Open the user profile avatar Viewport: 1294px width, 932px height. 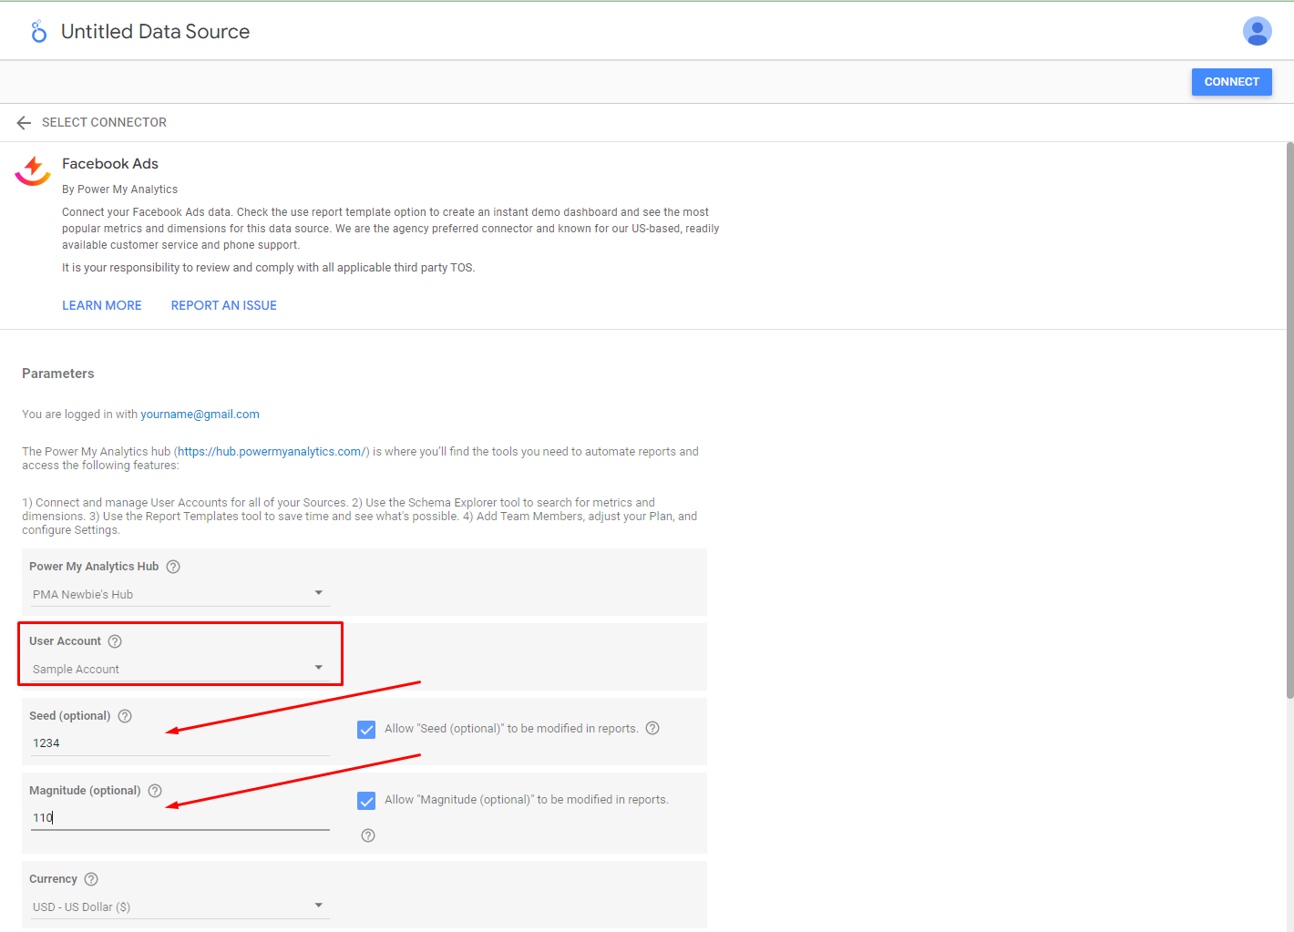pyautogui.click(x=1257, y=31)
